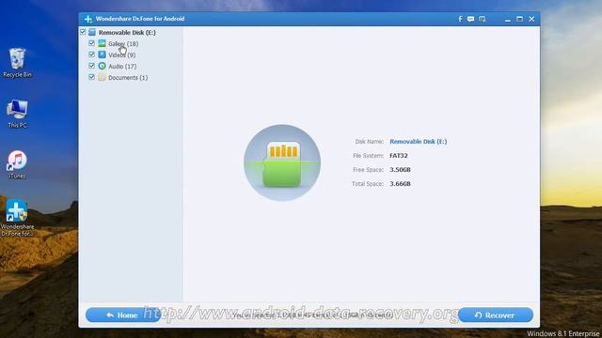Select Gallery (18) in the tree
The width and height of the screenshot is (602, 338).
[123, 44]
